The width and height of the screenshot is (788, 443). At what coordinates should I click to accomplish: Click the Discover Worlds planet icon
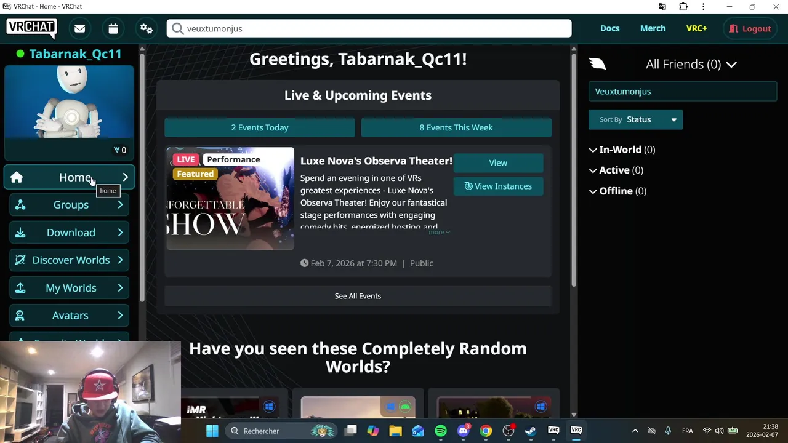coord(20,260)
